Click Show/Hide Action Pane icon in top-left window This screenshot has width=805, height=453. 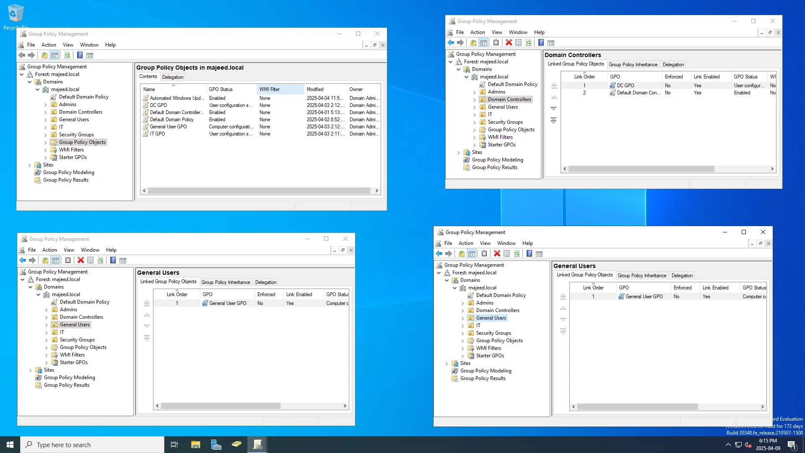tap(90, 55)
